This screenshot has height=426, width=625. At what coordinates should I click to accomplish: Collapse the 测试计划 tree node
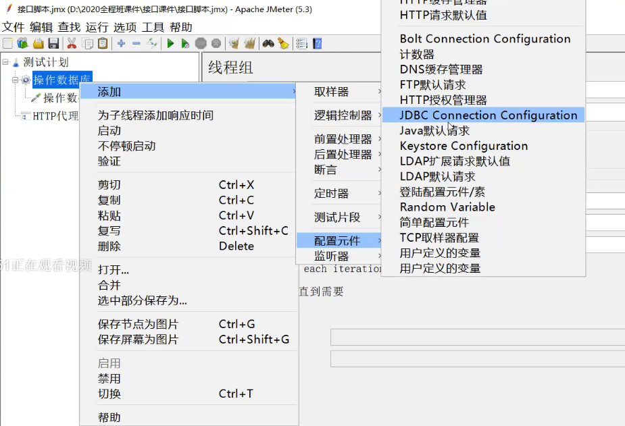(6, 62)
